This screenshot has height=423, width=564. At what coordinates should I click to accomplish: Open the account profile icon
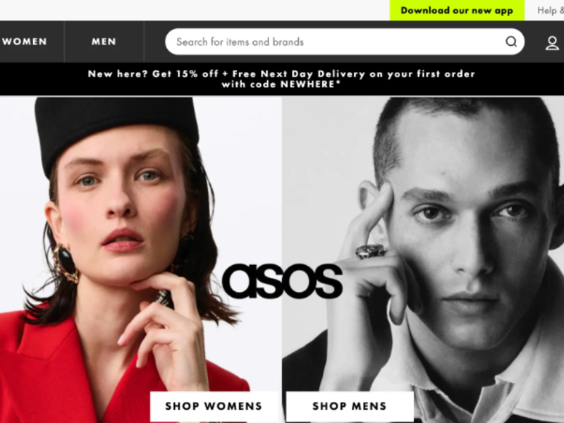coord(552,43)
